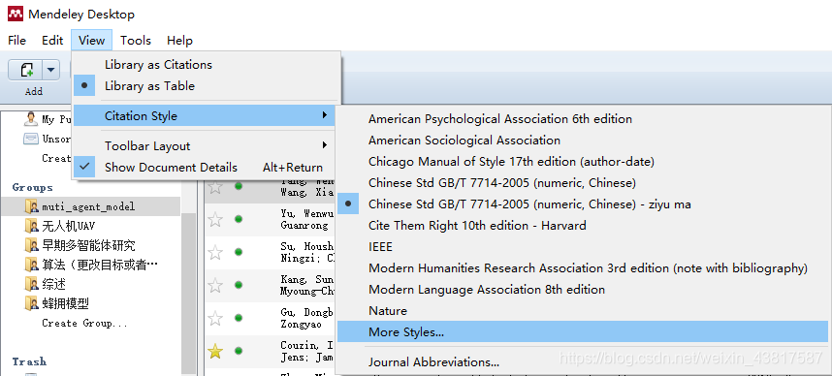This screenshot has height=376, width=832.
Task: Open the Edit menu
Action: tap(52, 41)
